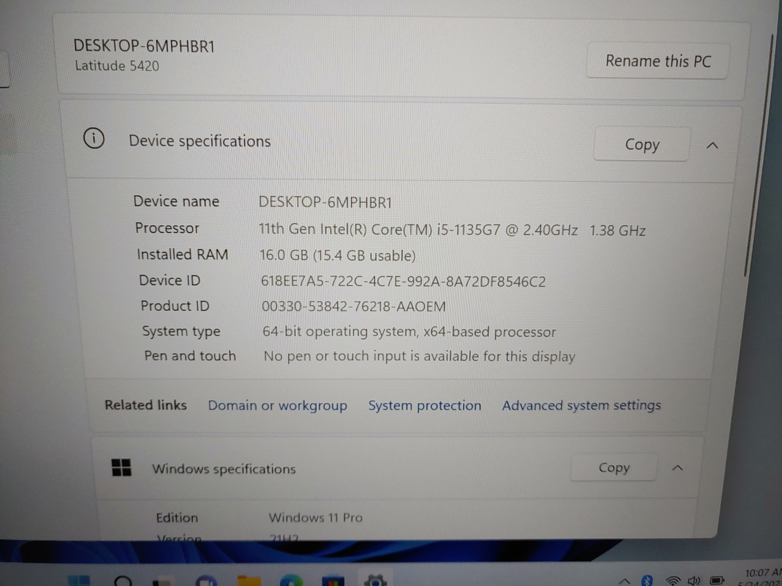Viewport: 782px width, 586px height.
Task: Click the Device specifications info icon
Action: tap(94, 138)
